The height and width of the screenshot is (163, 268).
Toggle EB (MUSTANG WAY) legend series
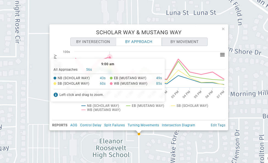[145, 106]
